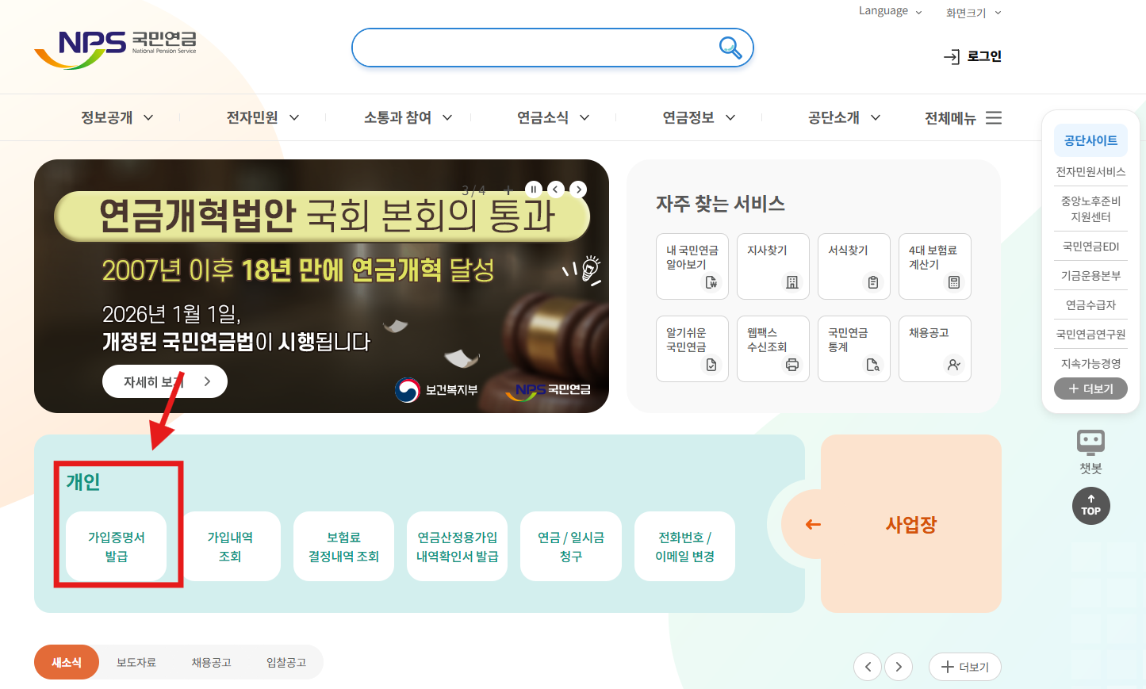The width and height of the screenshot is (1146, 689).
Task: Click the 더보기 button in news section
Action: tap(965, 667)
